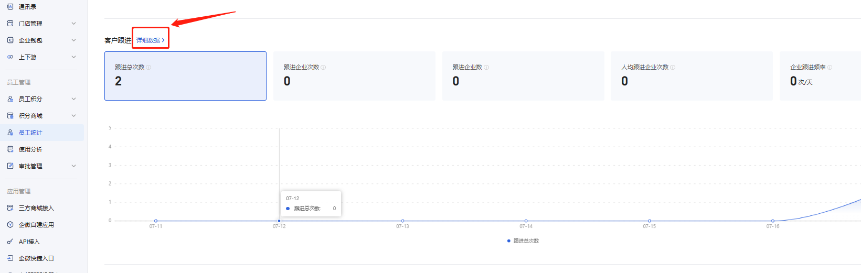This screenshot has width=861, height=273.
Task: Open the 员工统计 menu item
Action: (42, 133)
